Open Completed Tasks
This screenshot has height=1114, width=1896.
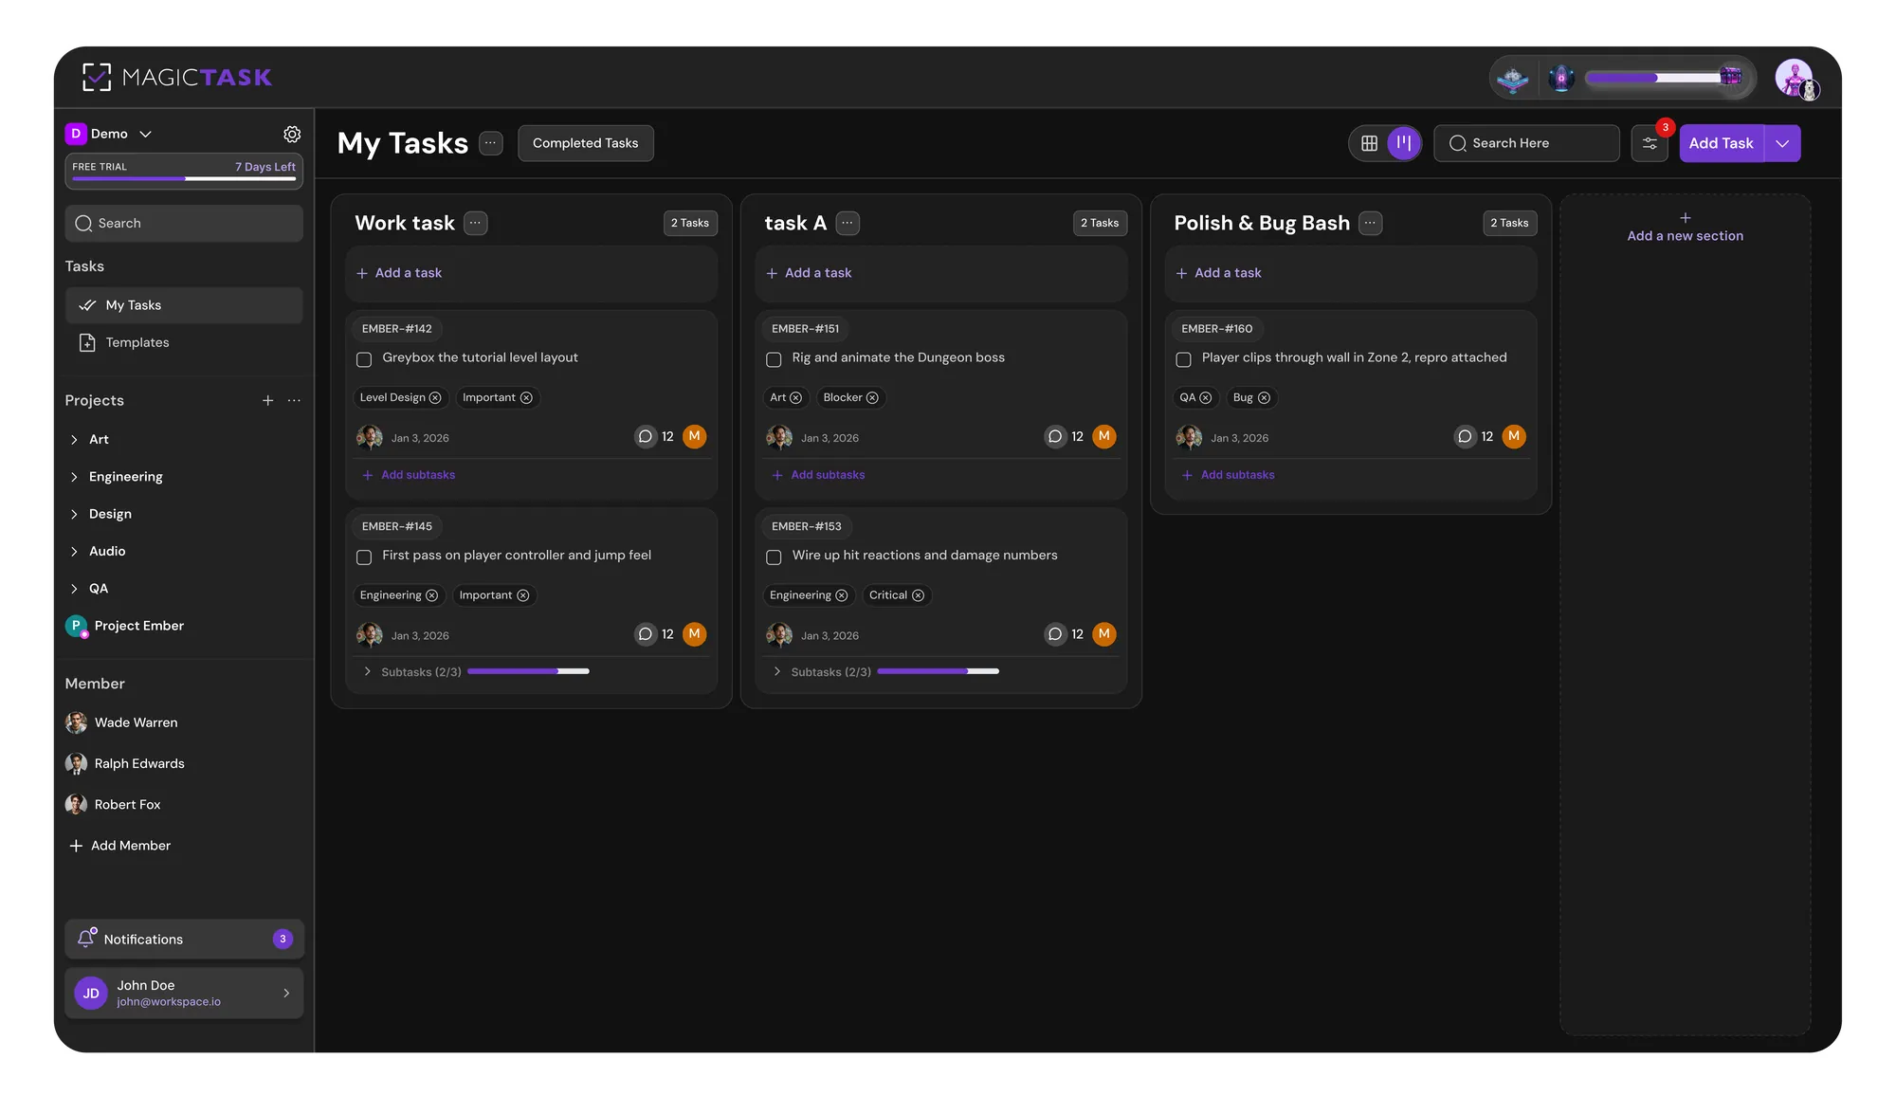point(585,143)
